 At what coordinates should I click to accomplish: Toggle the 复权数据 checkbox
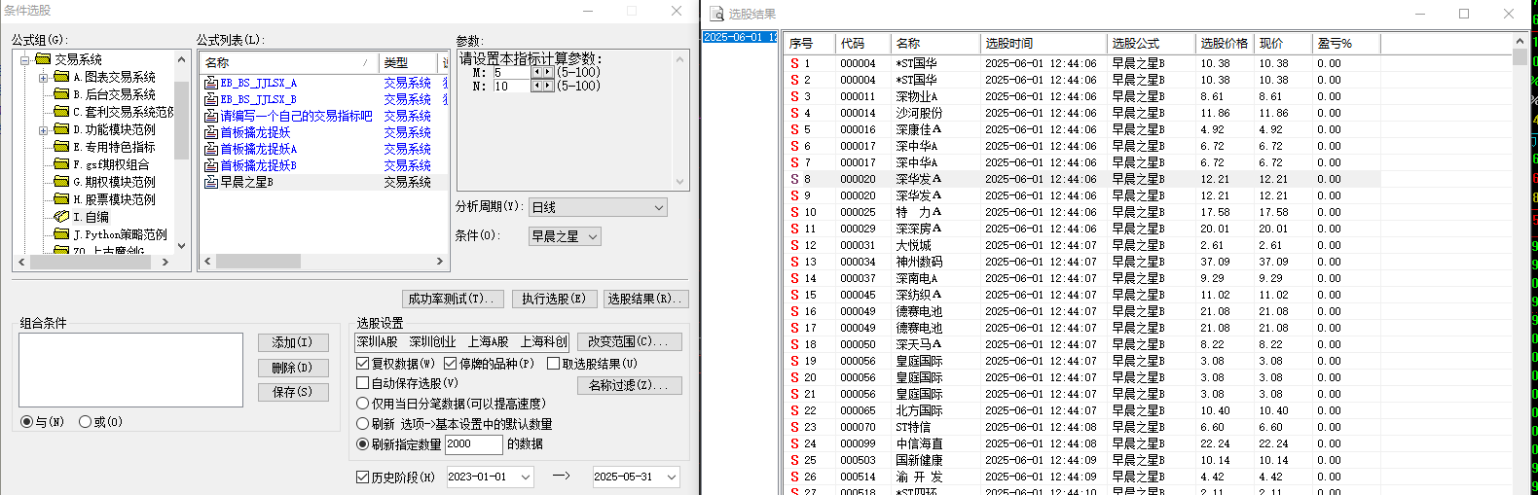tap(363, 364)
